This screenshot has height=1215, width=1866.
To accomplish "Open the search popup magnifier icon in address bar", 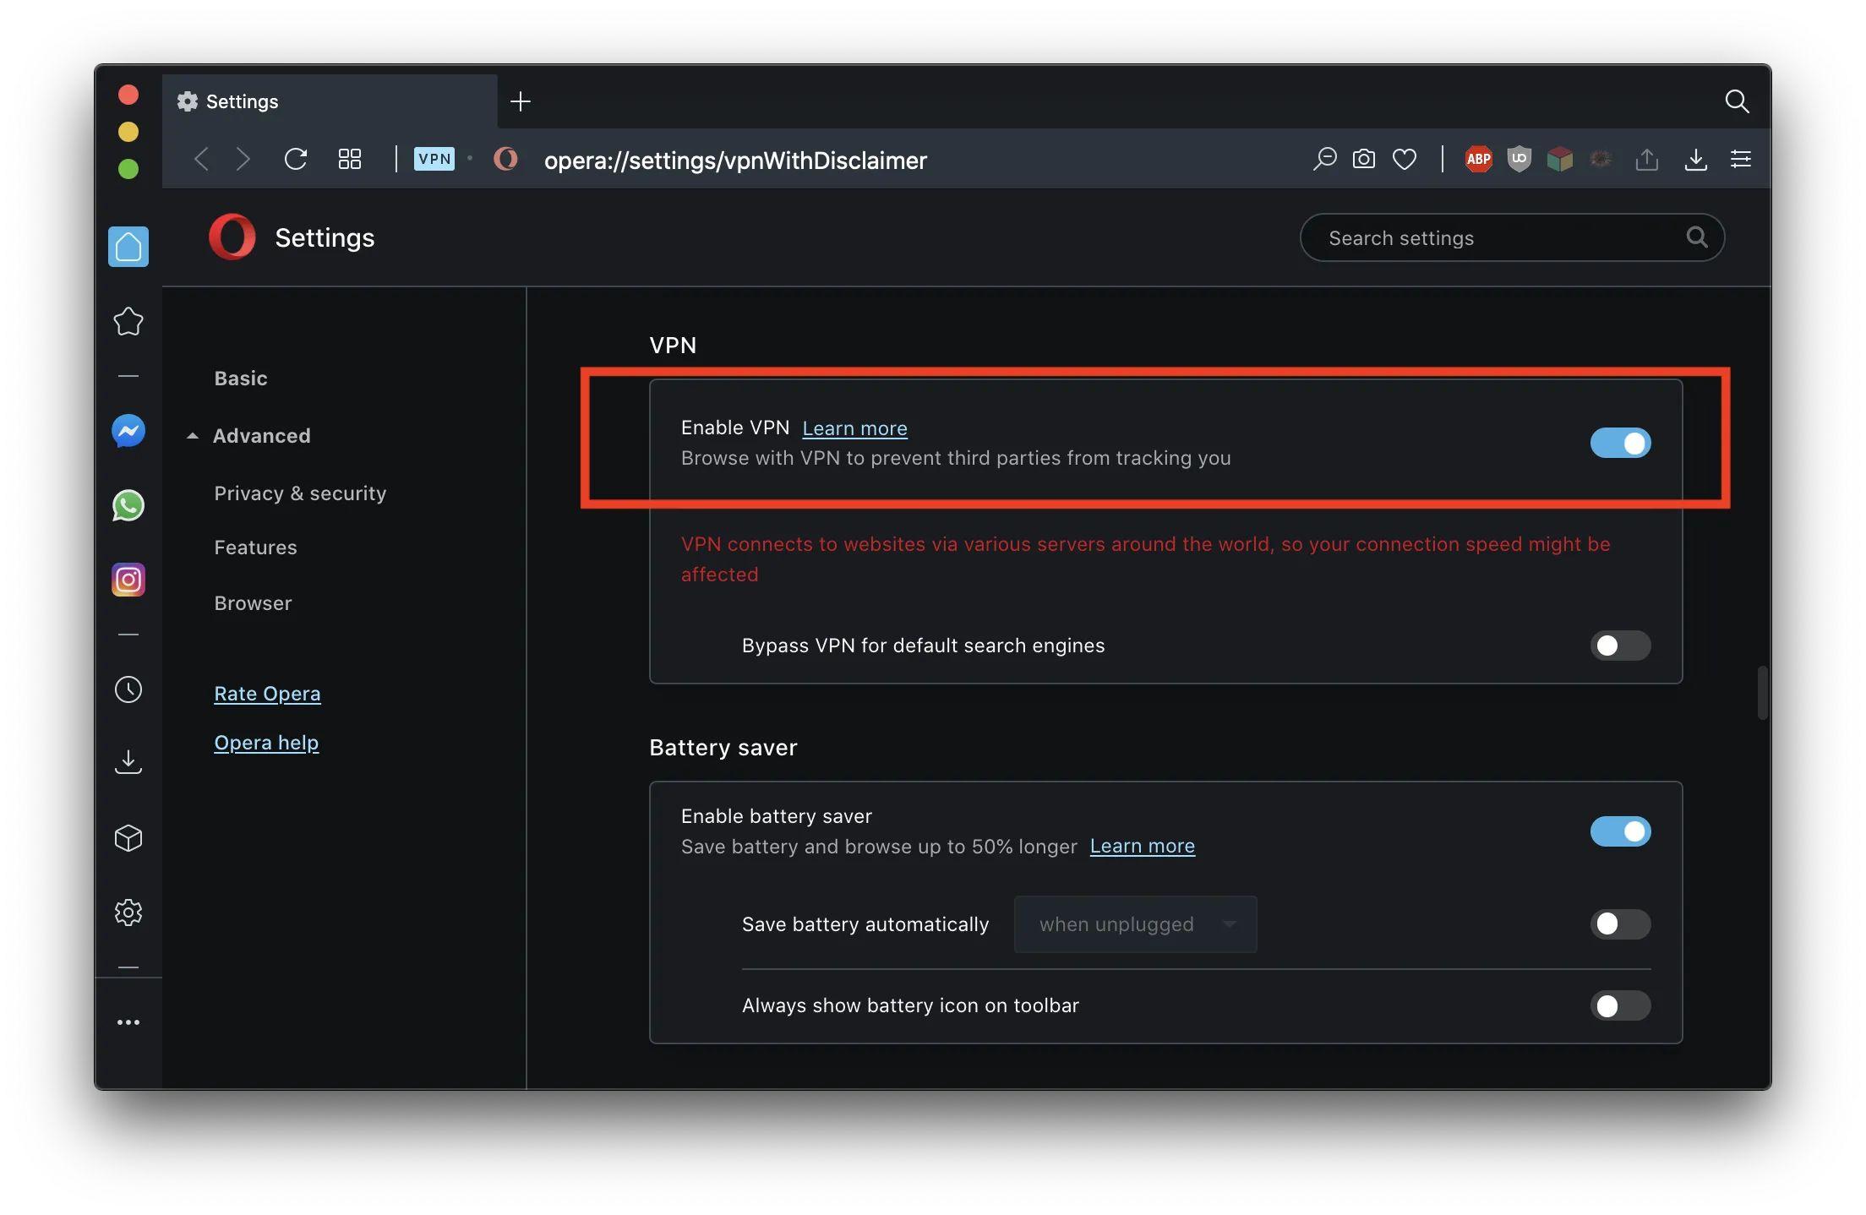I will 1324,159.
